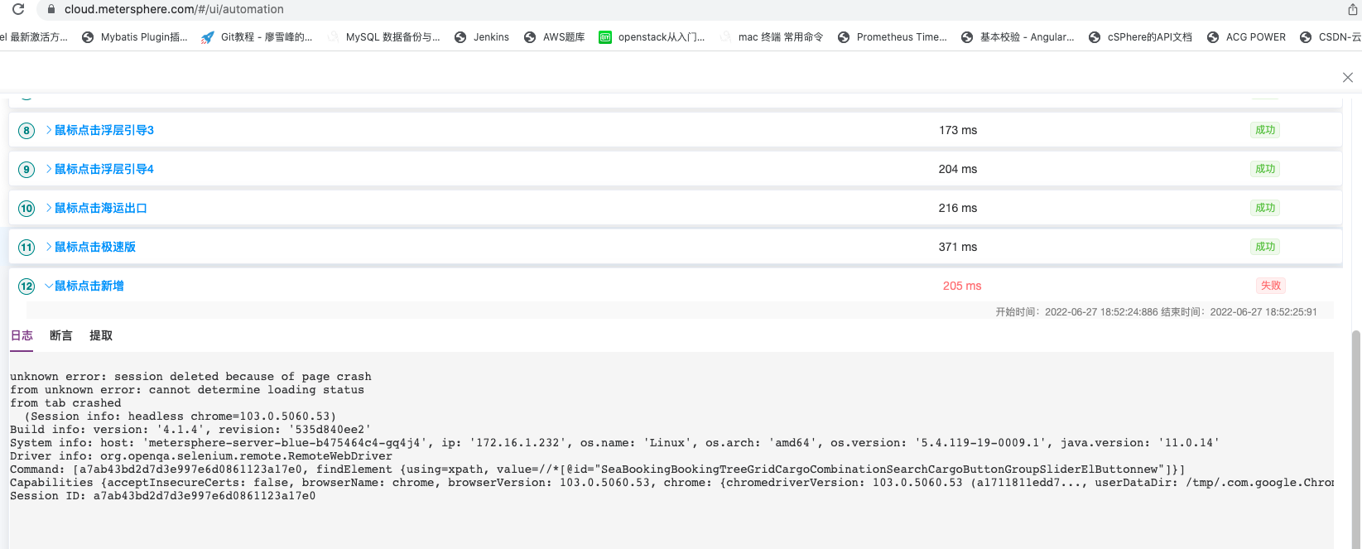Click log line 'from tab crashed'
Image resolution: width=1362 pixels, height=549 pixels.
click(x=65, y=403)
